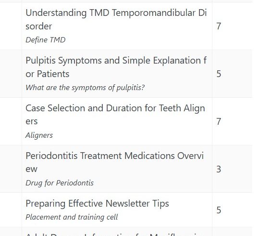Select 'Placement and training cell' subtitle
The image size is (259, 236).
[x=72, y=217]
